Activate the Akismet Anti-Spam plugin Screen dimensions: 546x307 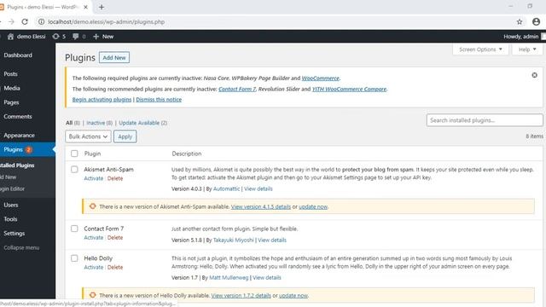pos(94,178)
